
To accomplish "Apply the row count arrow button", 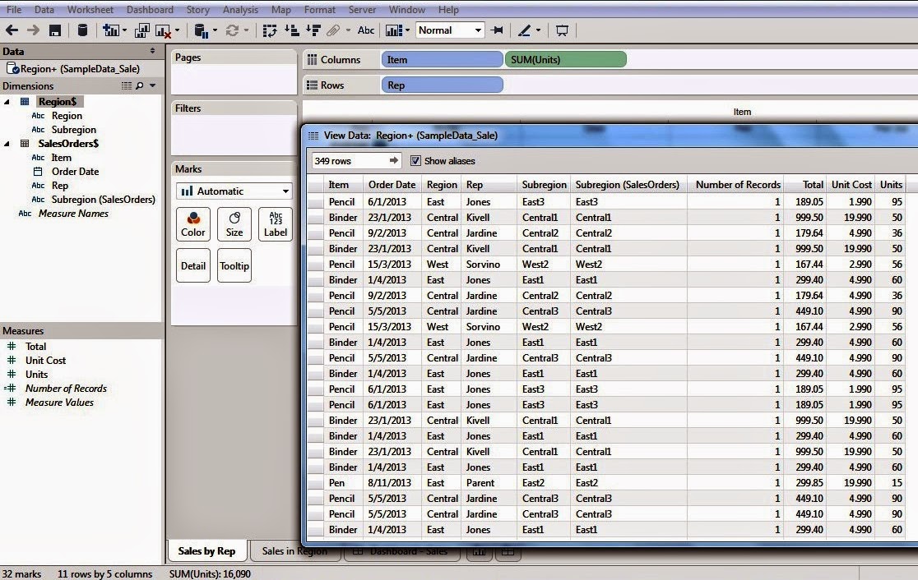I will tap(394, 160).
